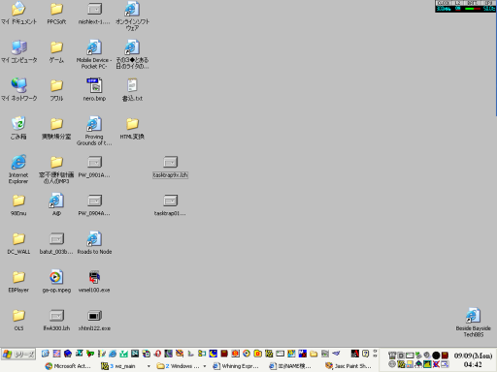The height and width of the screenshot is (372, 497).
Task: Select the nishlext-1 archive icon
Action: [x=94, y=14]
